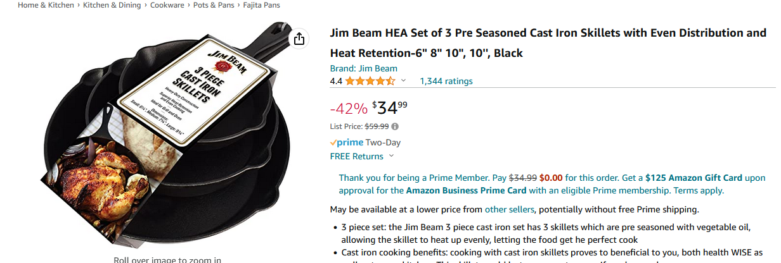Click the share icon on product image
The width and height of the screenshot is (781, 263).
pyautogui.click(x=299, y=39)
